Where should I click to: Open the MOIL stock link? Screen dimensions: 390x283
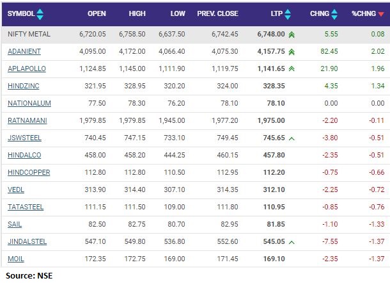(x=16, y=259)
